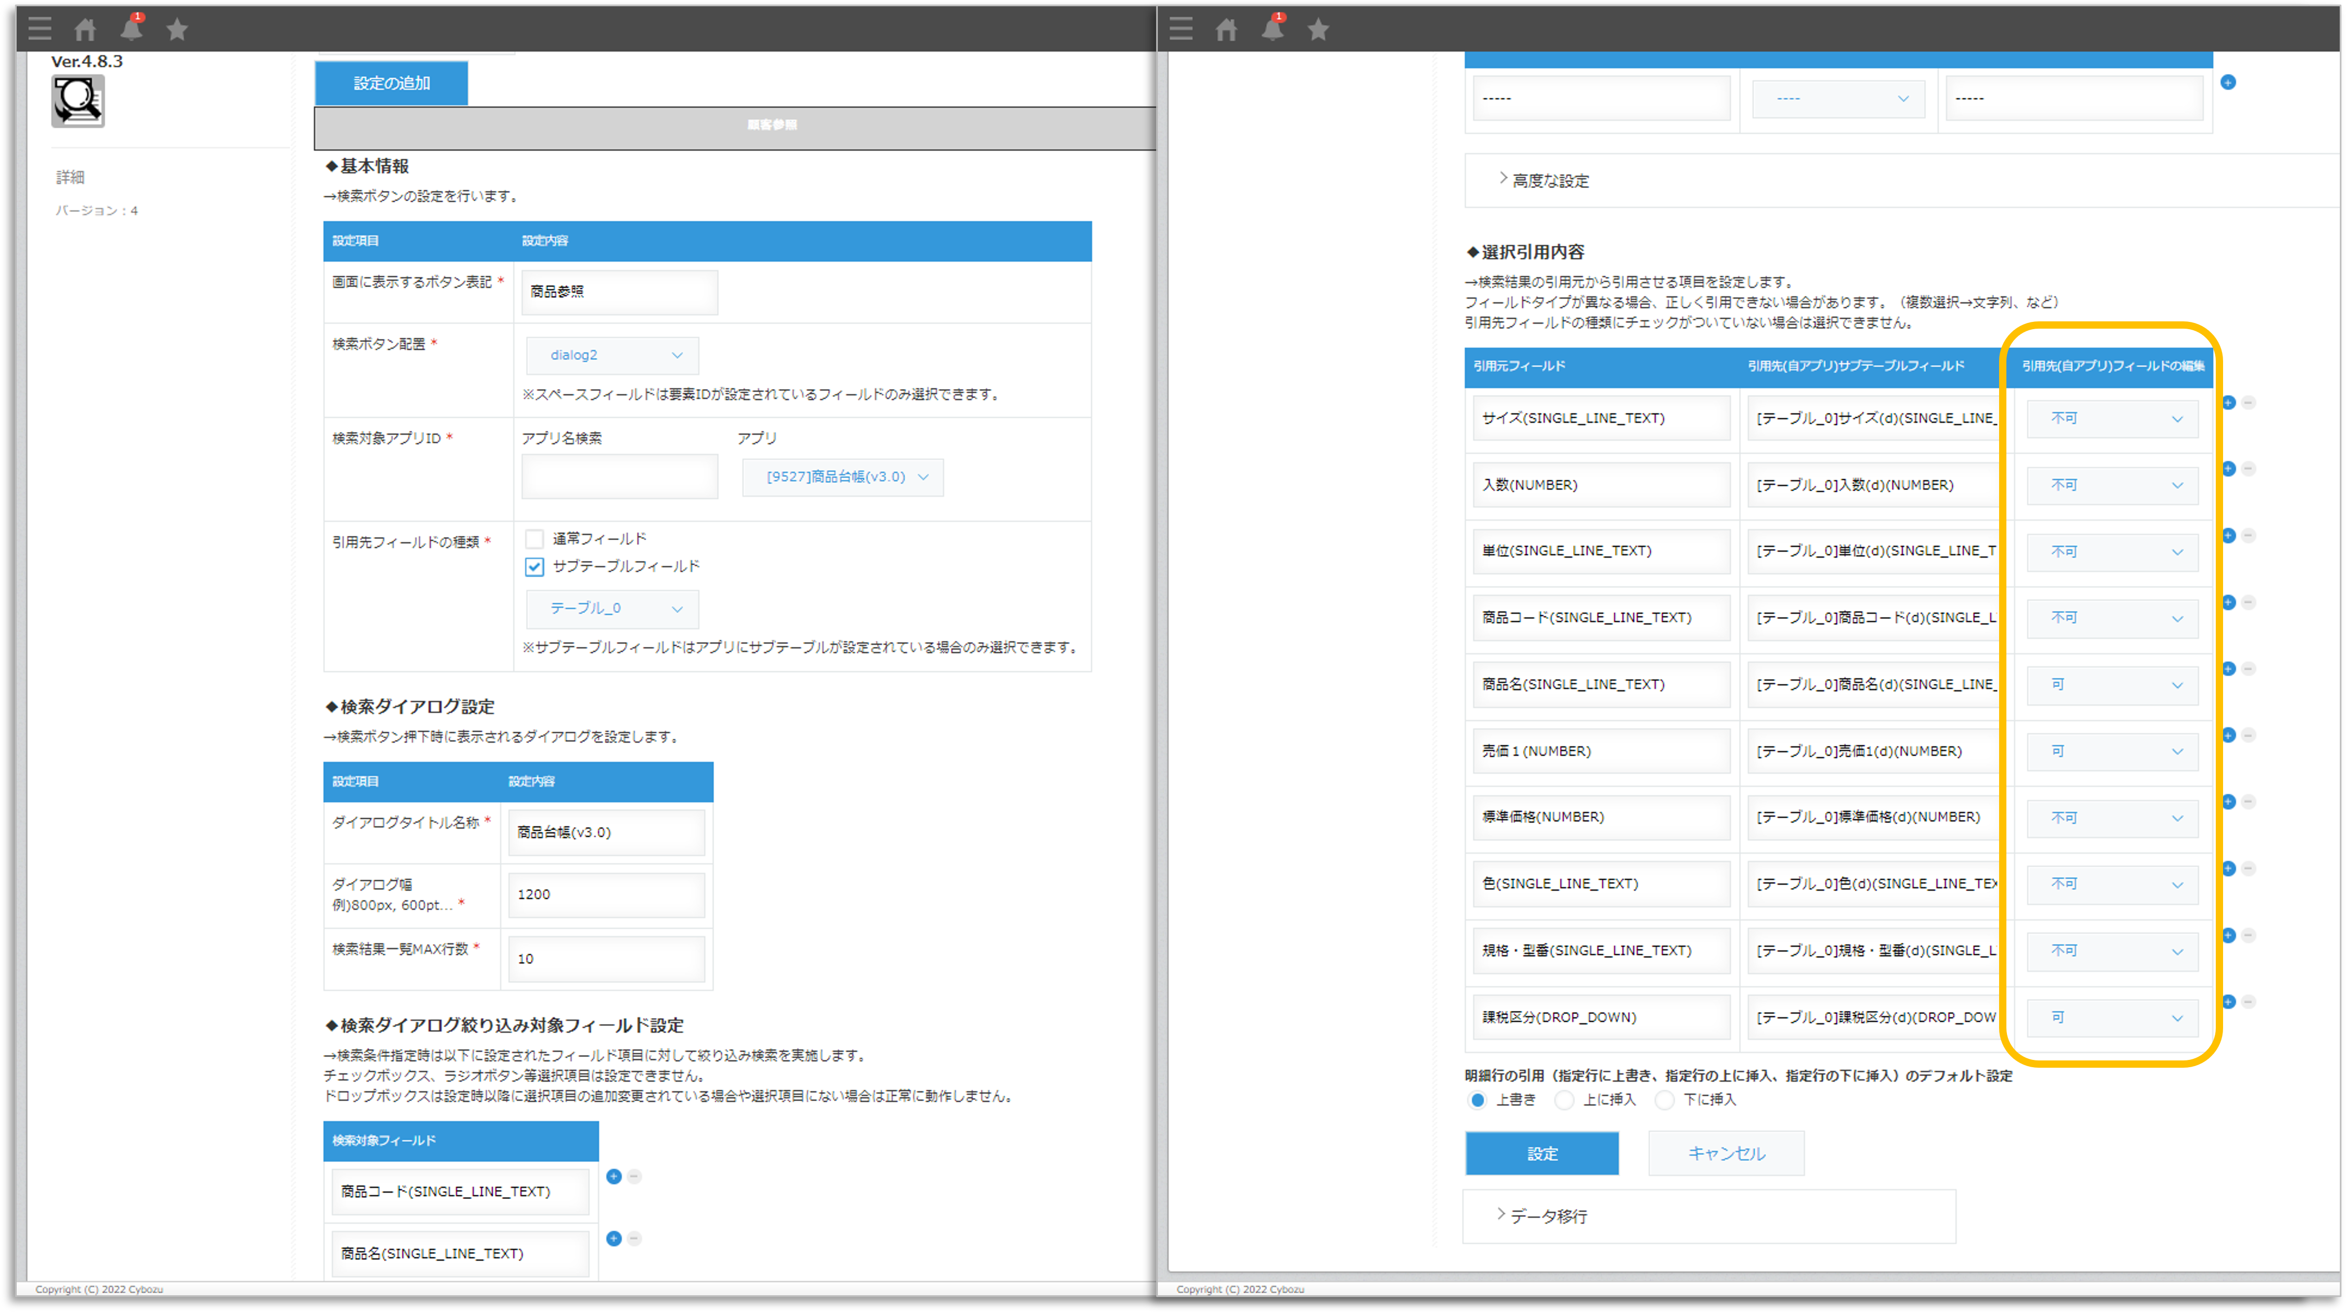Click the 設定の追加 tab button
Screen dimensions: 2346x1312
(392, 83)
